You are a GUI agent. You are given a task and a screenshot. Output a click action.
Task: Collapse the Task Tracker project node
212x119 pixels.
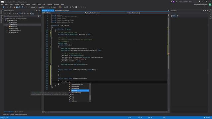click(5, 21)
